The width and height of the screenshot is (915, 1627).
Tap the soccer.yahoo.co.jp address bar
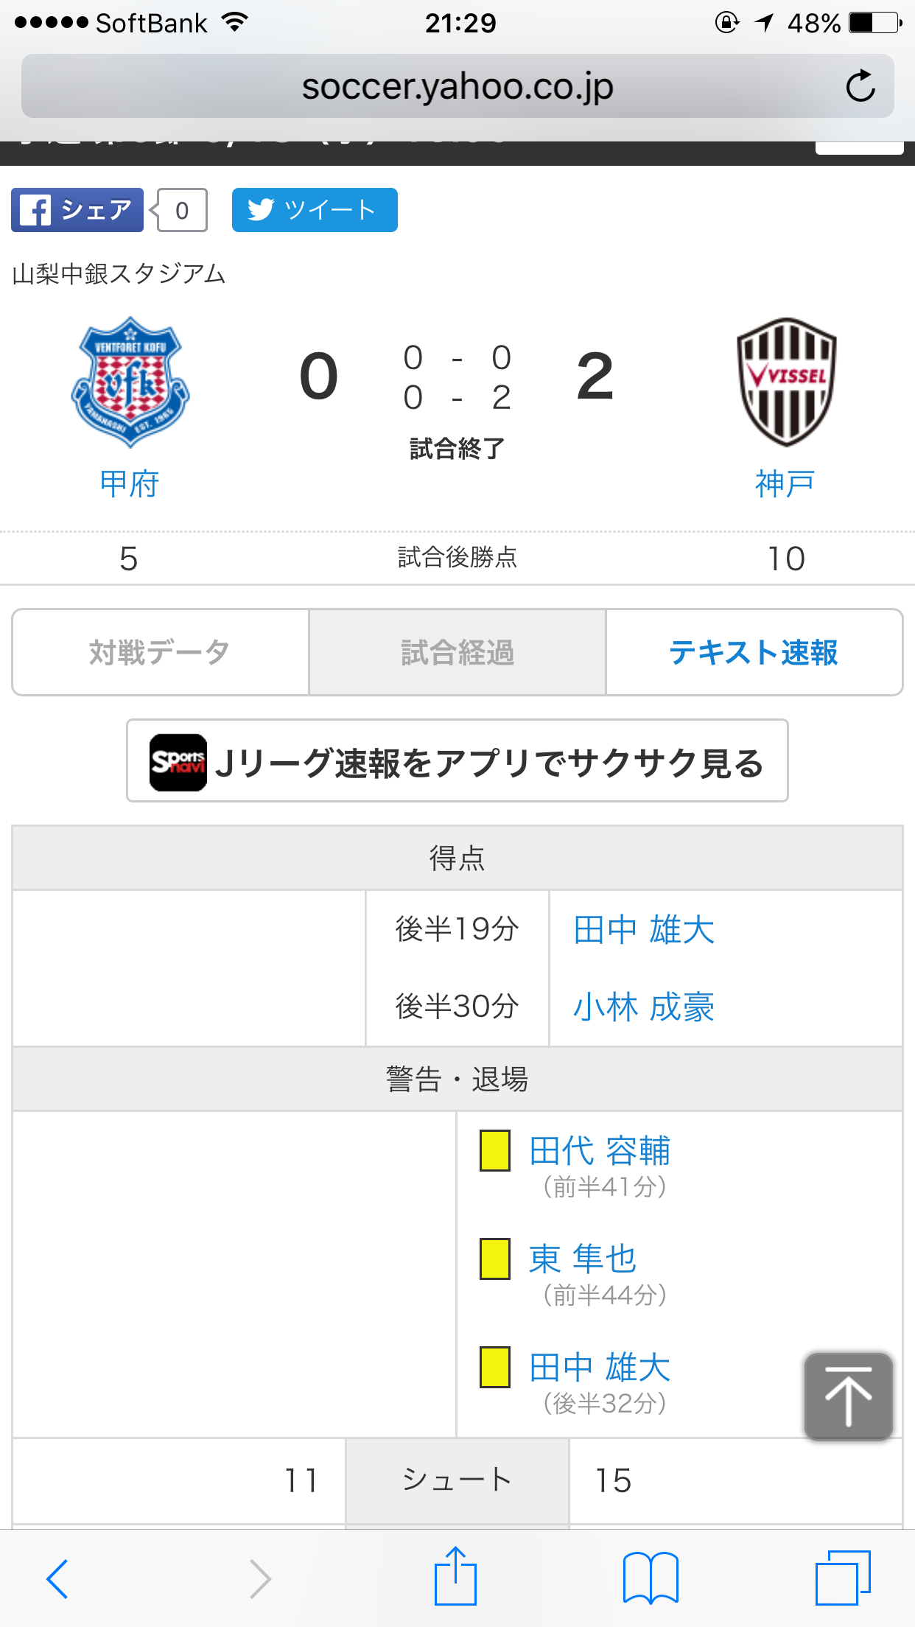tap(457, 86)
